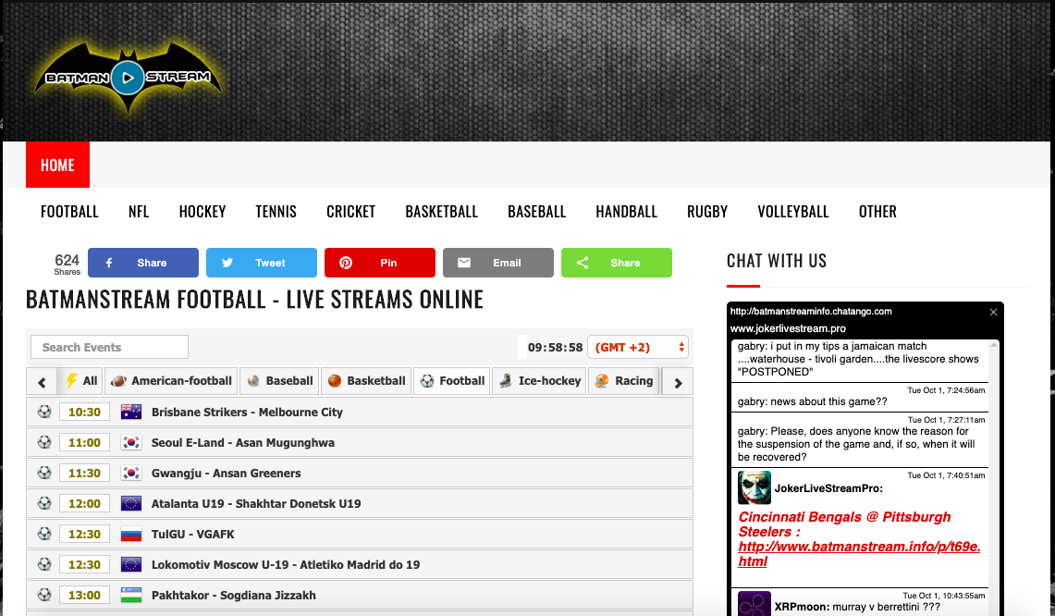The height and width of the screenshot is (616, 1055).
Task: Filter events by Football
Action: 452,381
